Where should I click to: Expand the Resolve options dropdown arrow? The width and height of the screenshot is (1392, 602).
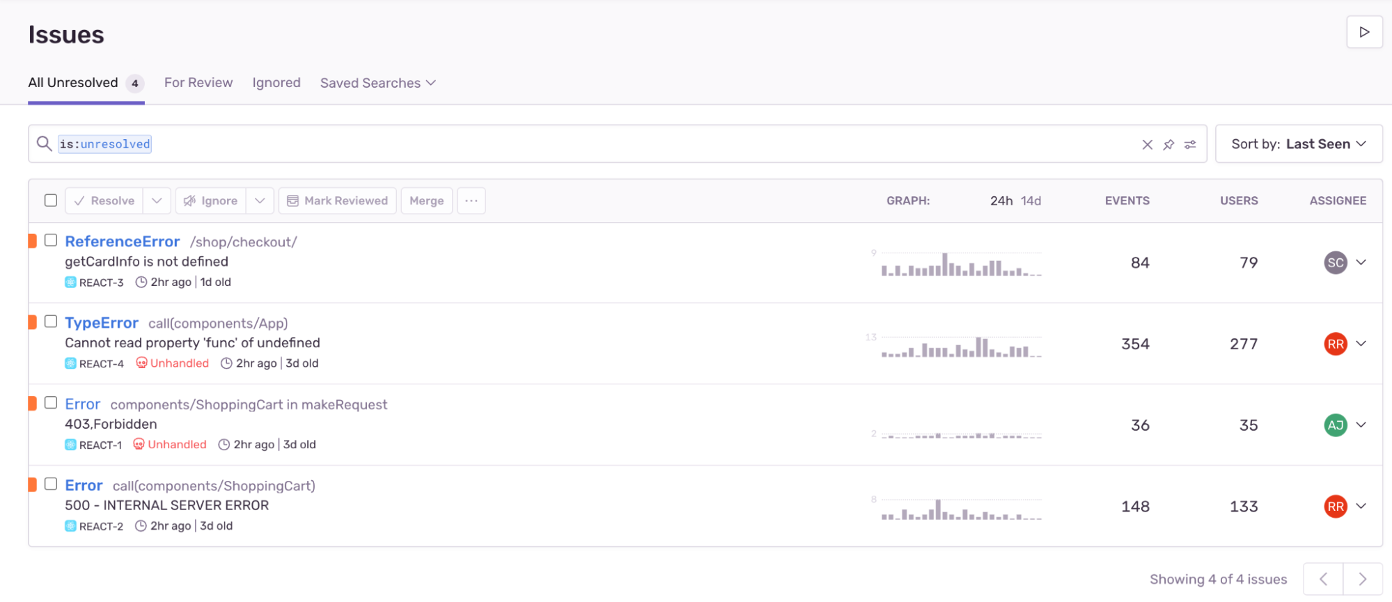tap(157, 200)
